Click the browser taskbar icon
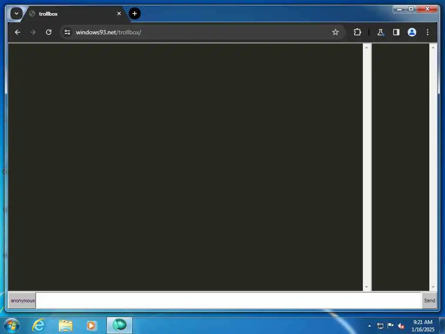The image size is (445, 334). (x=120, y=325)
